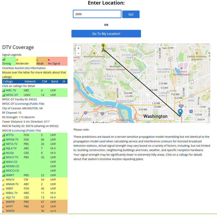Viewport: 217px width, 215px height.
Task: Click the location input field containing 2000
Action: click(97, 14)
